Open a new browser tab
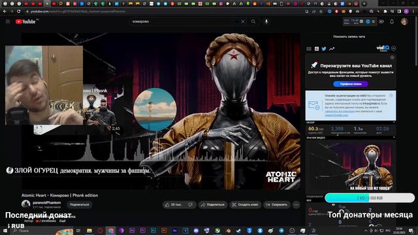The height and width of the screenshot is (235, 418). click(x=364, y=4)
